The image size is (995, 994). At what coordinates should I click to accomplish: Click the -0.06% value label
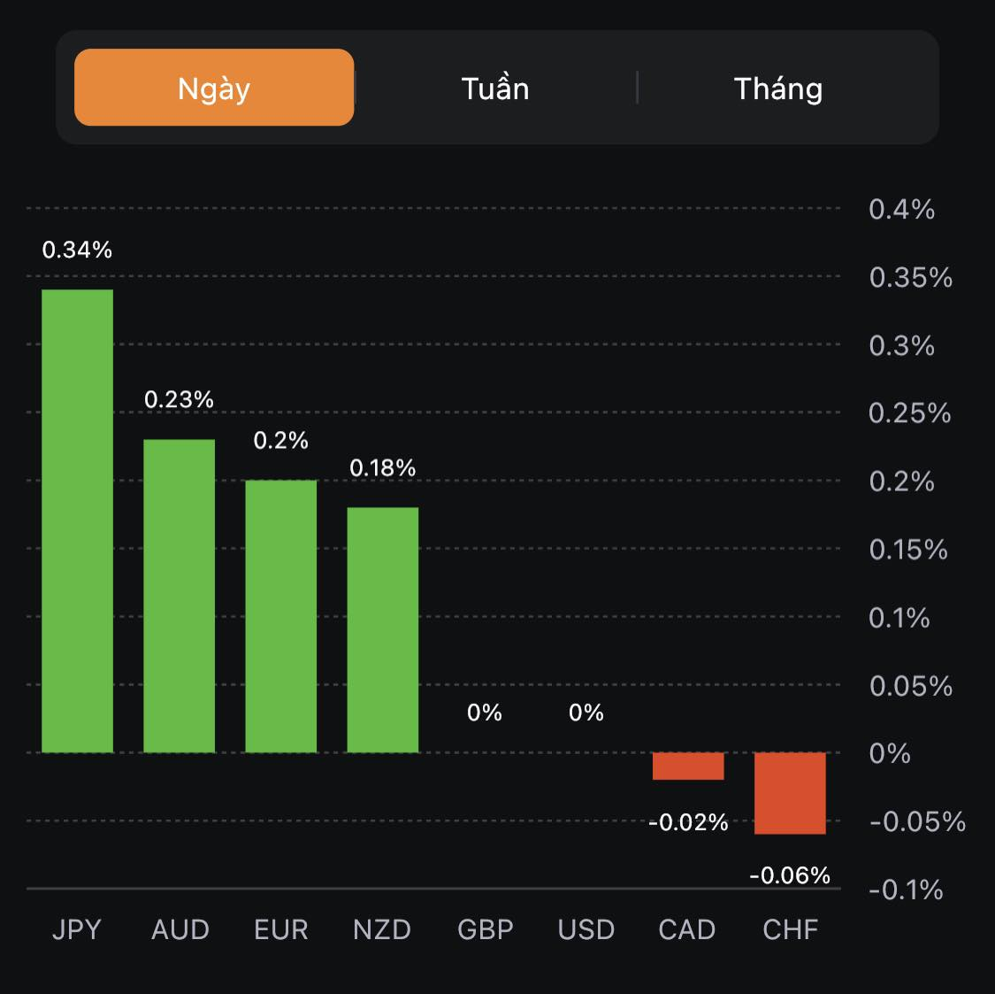click(790, 875)
